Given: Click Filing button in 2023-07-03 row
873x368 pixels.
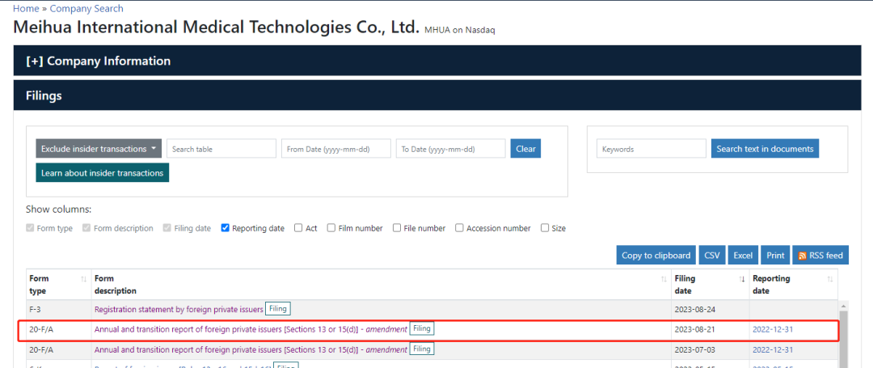Looking at the screenshot, I should point(422,349).
